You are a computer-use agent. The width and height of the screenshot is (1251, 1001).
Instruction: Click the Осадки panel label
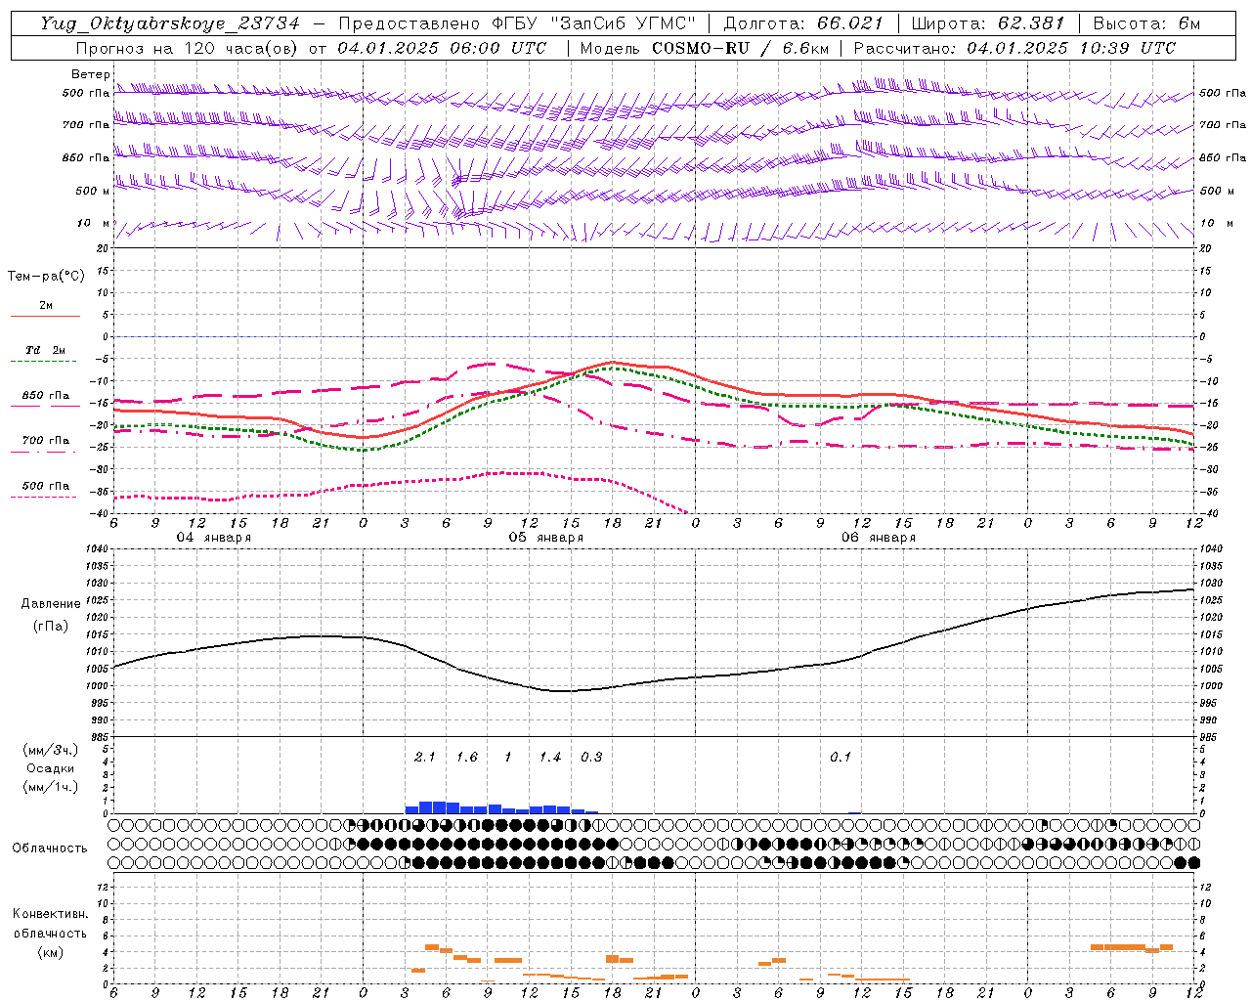pyautogui.click(x=50, y=768)
